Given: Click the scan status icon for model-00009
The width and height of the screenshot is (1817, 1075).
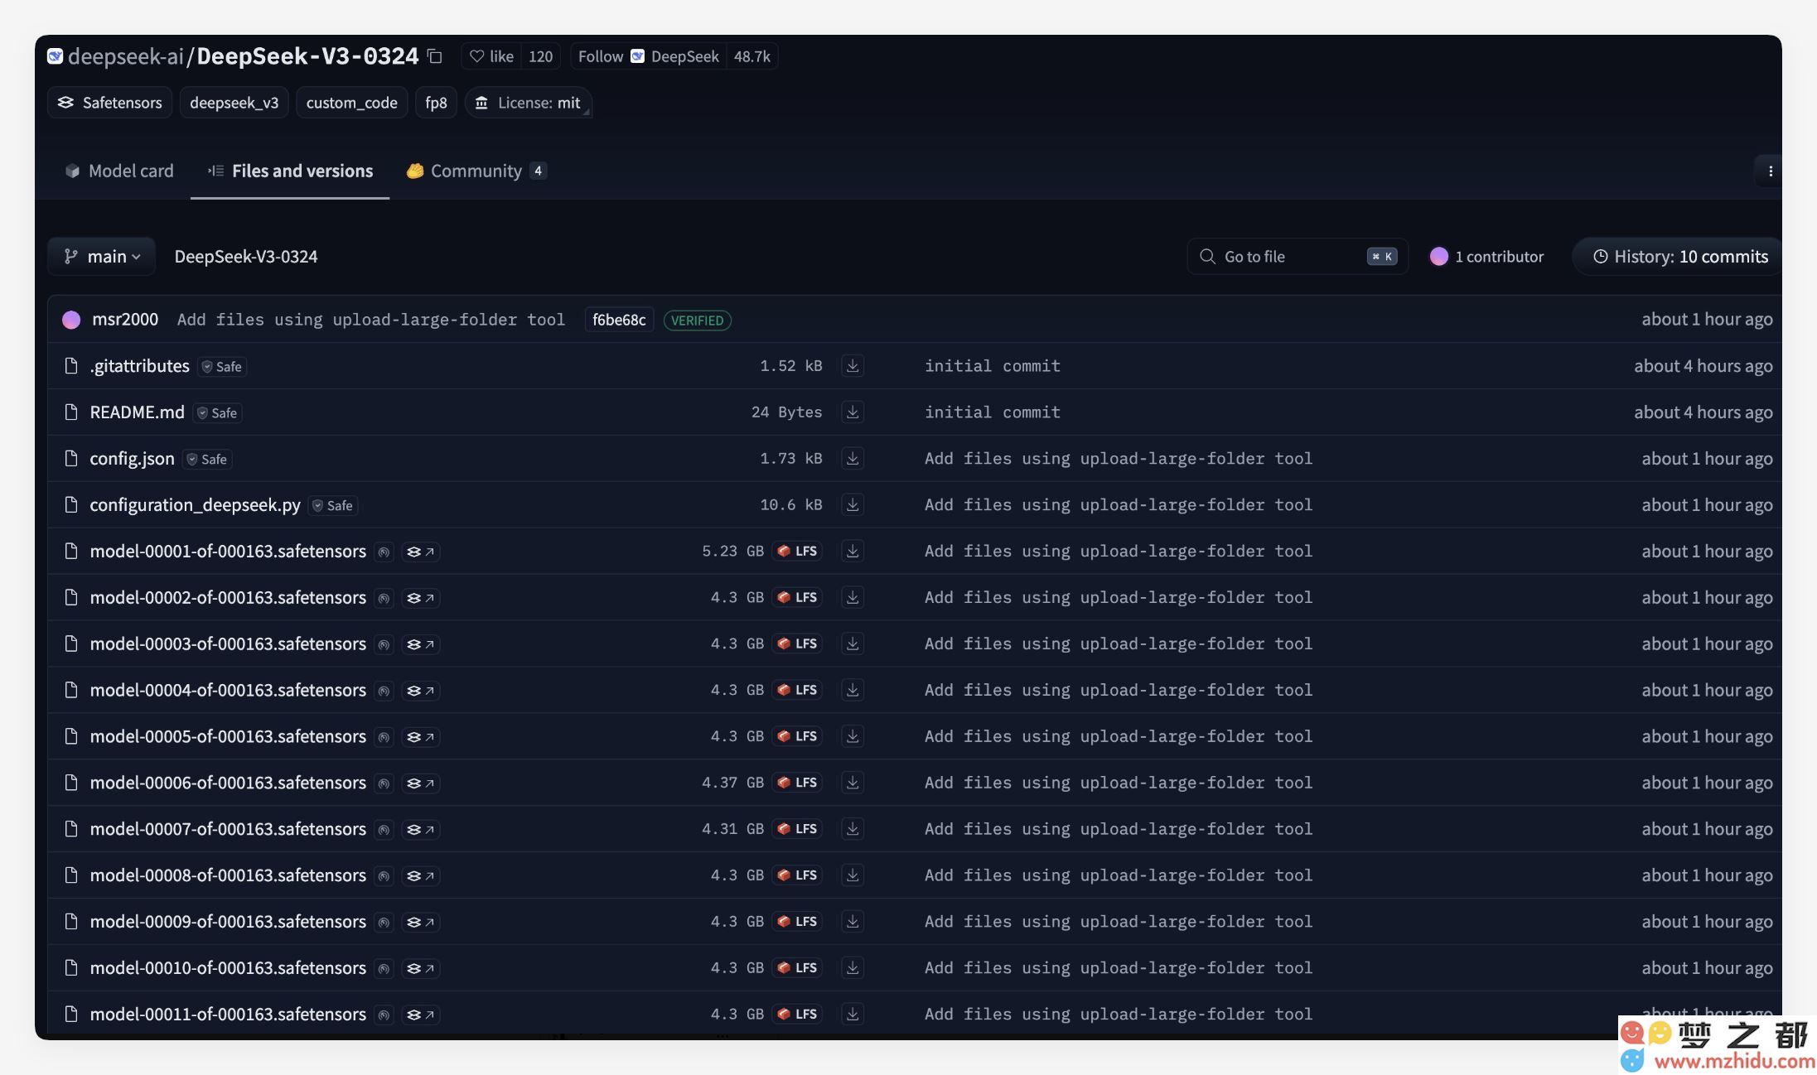Looking at the screenshot, I should click(384, 923).
